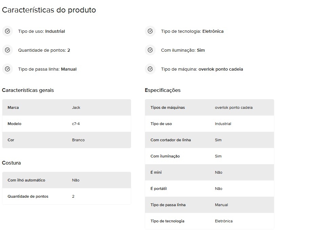Click check icon beside Tipo de tecnologia
Viewport: 316px width, 245px height.
[x=150, y=31]
